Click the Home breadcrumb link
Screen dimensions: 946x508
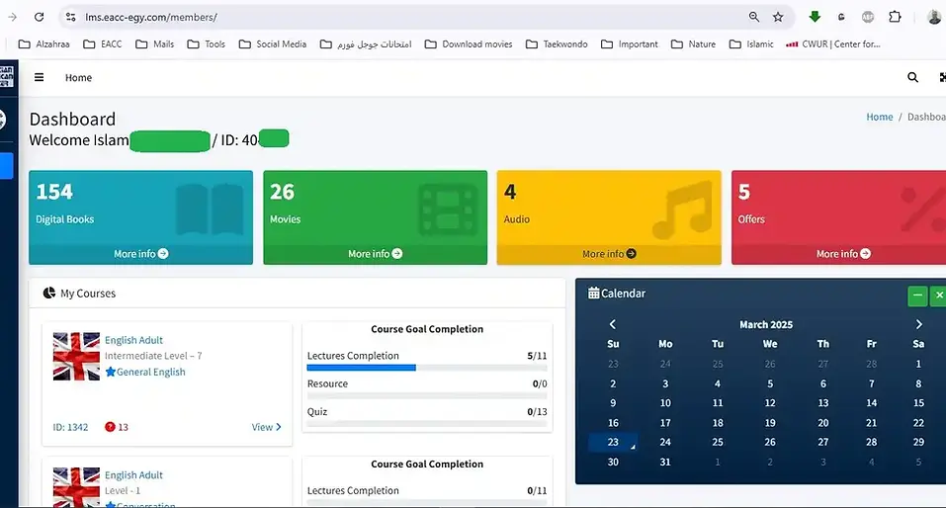[880, 117]
